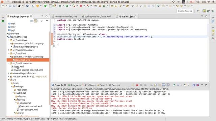Open the New file dropdown arrow
The height and width of the screenshot is (121, 216).
point(6,6)
